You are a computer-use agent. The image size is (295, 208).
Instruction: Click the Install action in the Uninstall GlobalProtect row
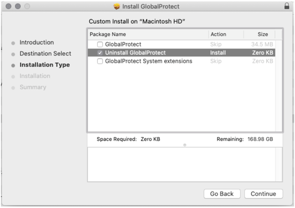click(218, 53)
